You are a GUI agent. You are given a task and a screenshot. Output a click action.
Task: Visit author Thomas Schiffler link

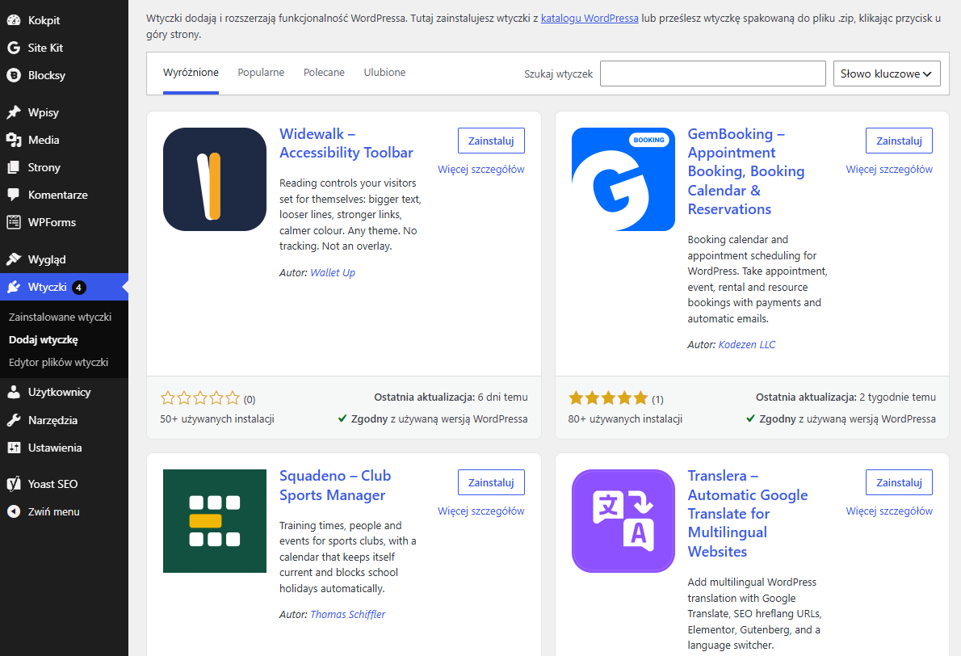[347, 614]
